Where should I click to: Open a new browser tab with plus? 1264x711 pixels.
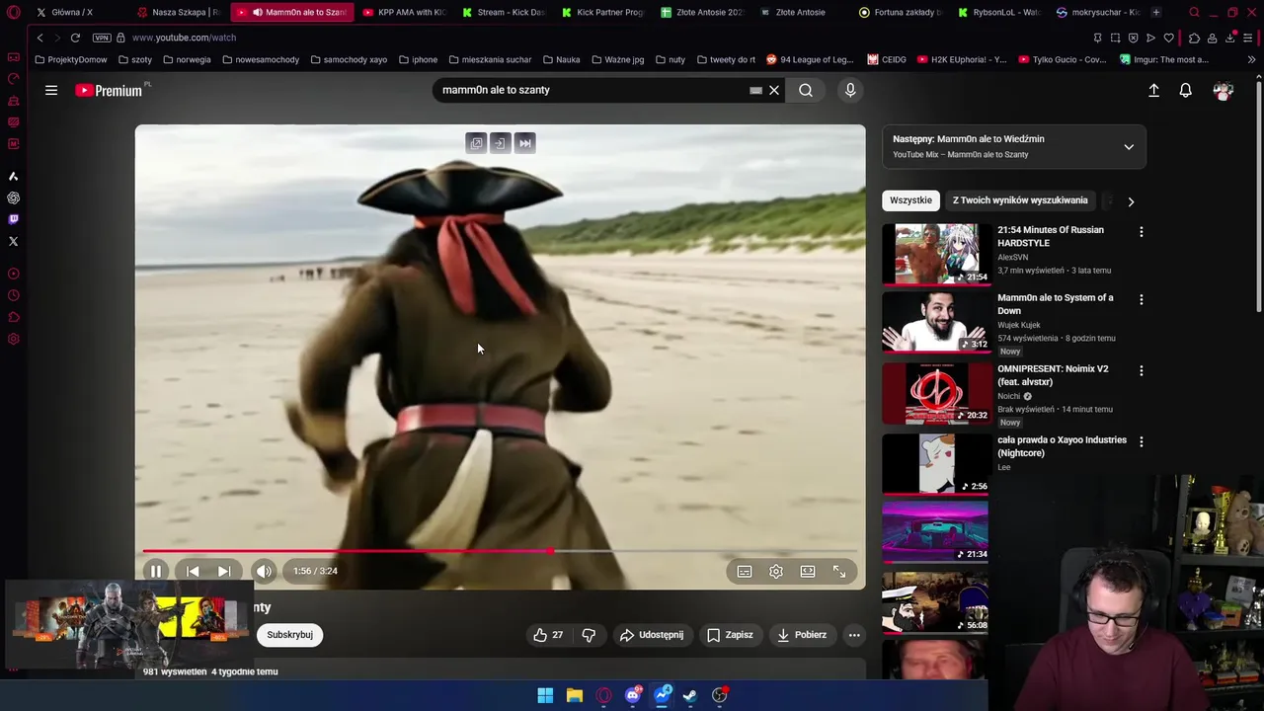(x=1156, y=12)
